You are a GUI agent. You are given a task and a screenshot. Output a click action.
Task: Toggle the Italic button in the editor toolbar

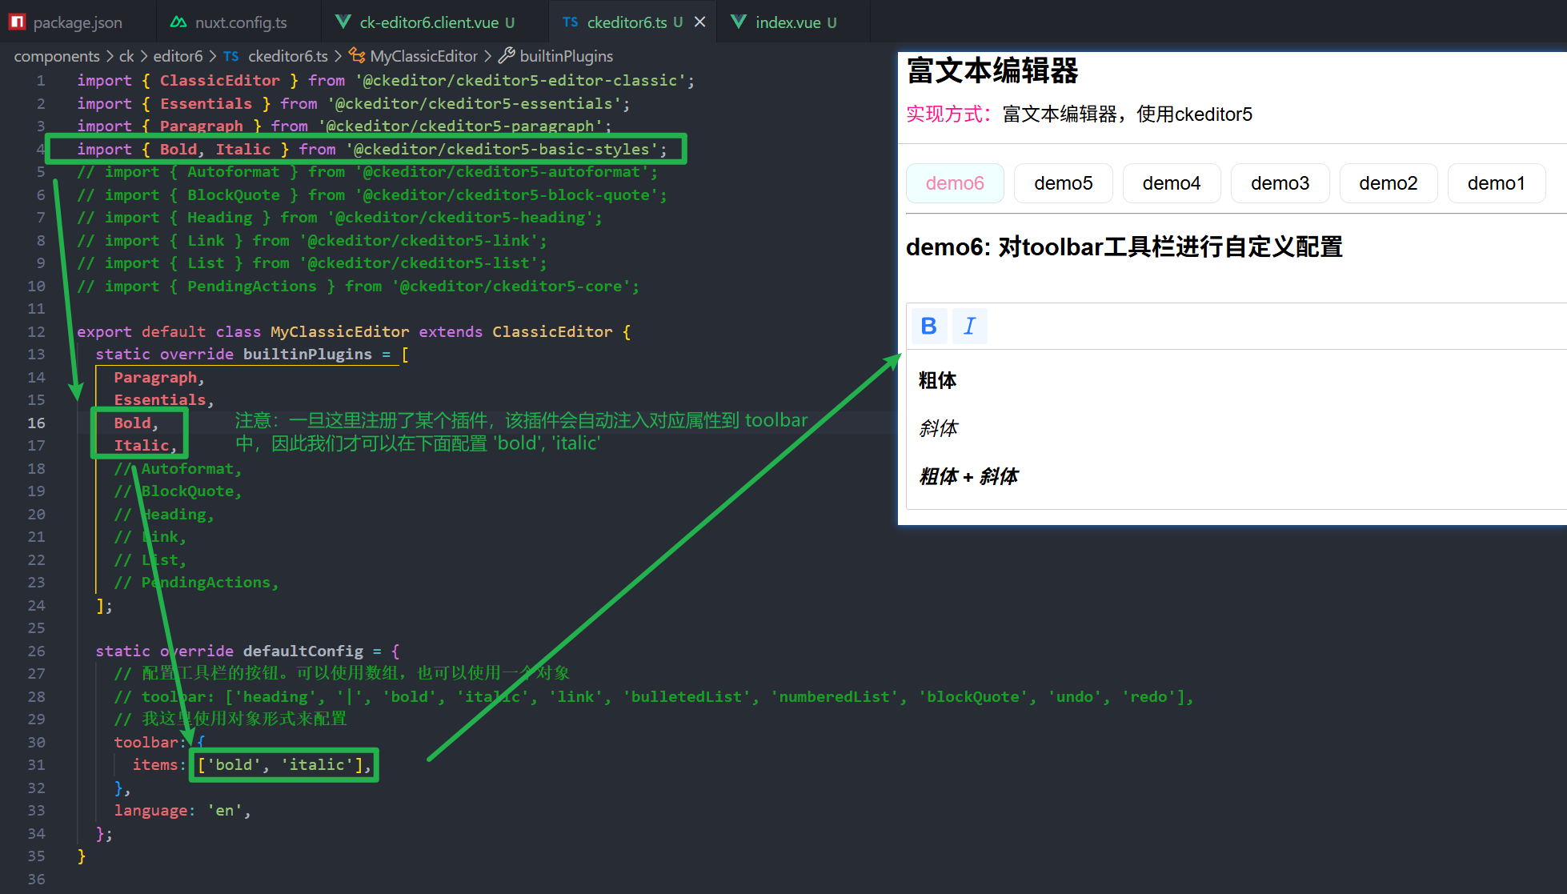click(969, 326)
